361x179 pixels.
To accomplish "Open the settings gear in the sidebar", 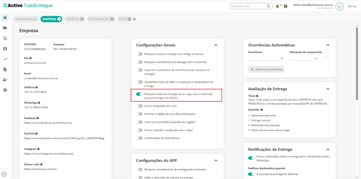I will pos(5,90).
